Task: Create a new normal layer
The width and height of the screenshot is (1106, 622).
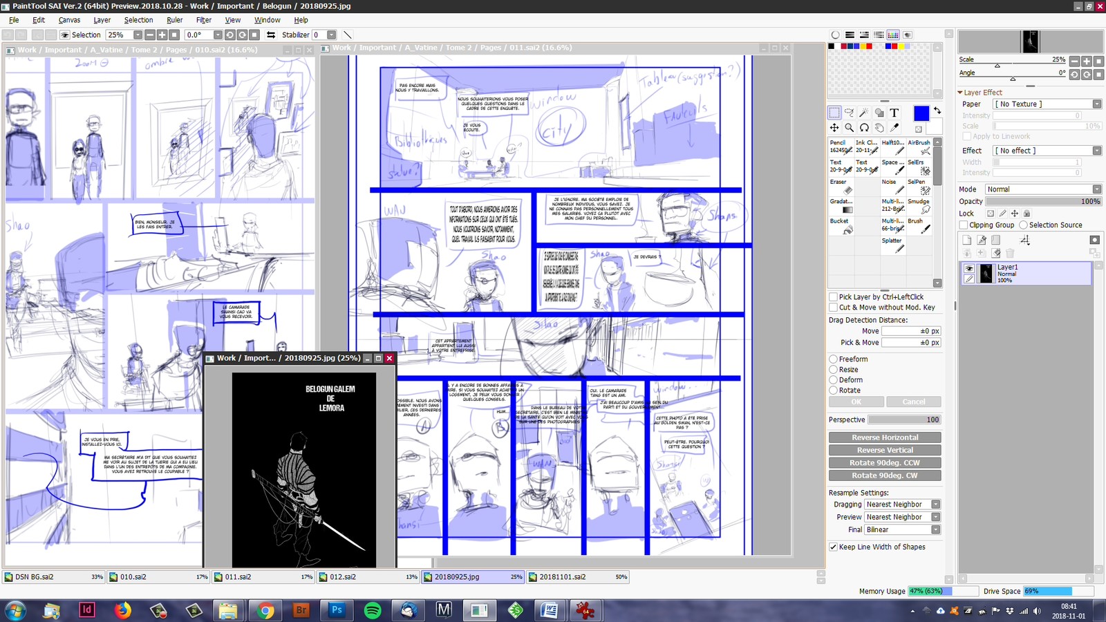Action: click(967, 240)
